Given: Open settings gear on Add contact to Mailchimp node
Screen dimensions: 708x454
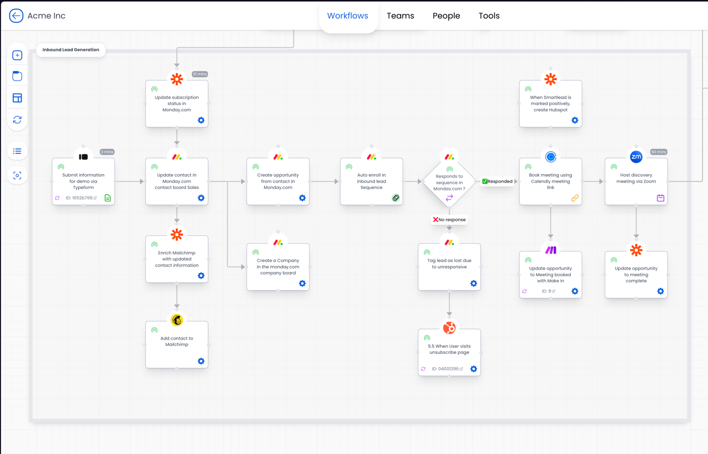Looking at the screenshot, I should point(201,361).
